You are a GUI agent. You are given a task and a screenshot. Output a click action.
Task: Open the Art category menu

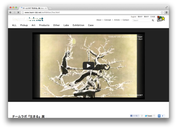(x=33, y=25)
